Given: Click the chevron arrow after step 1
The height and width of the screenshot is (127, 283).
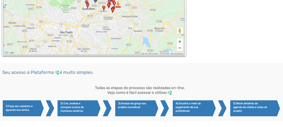Looking at the screenshot, I should click(50, 108).
